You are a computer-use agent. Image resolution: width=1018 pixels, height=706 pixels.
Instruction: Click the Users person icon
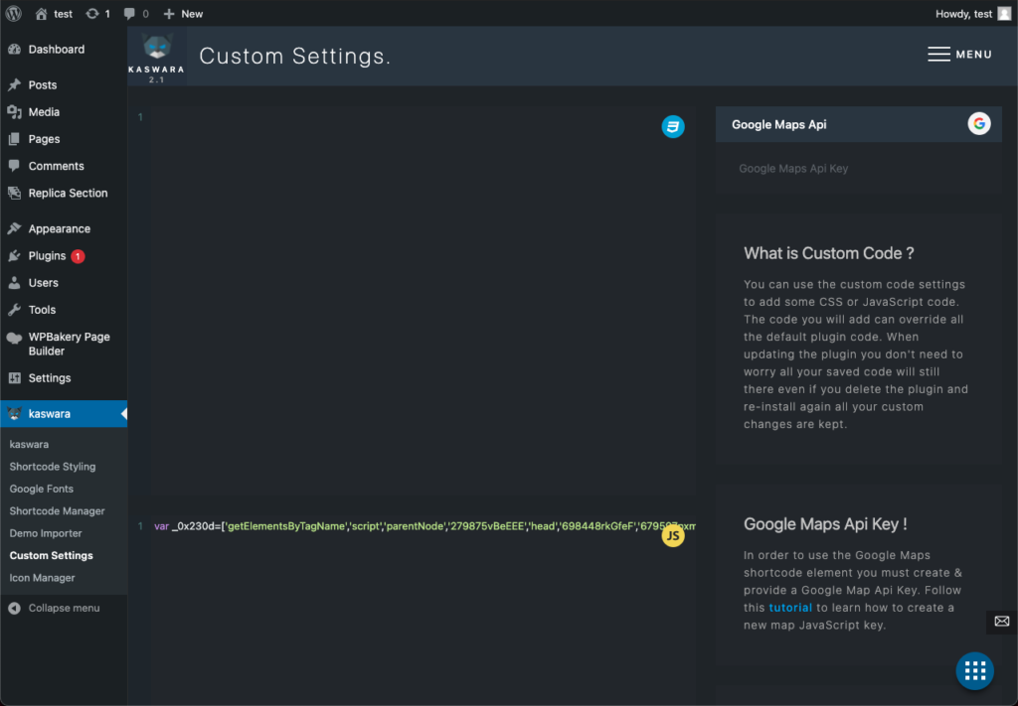point(14,283)
